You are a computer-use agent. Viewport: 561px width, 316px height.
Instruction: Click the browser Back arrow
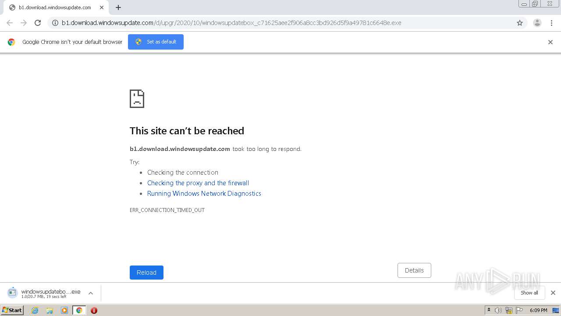pos(10,23)
